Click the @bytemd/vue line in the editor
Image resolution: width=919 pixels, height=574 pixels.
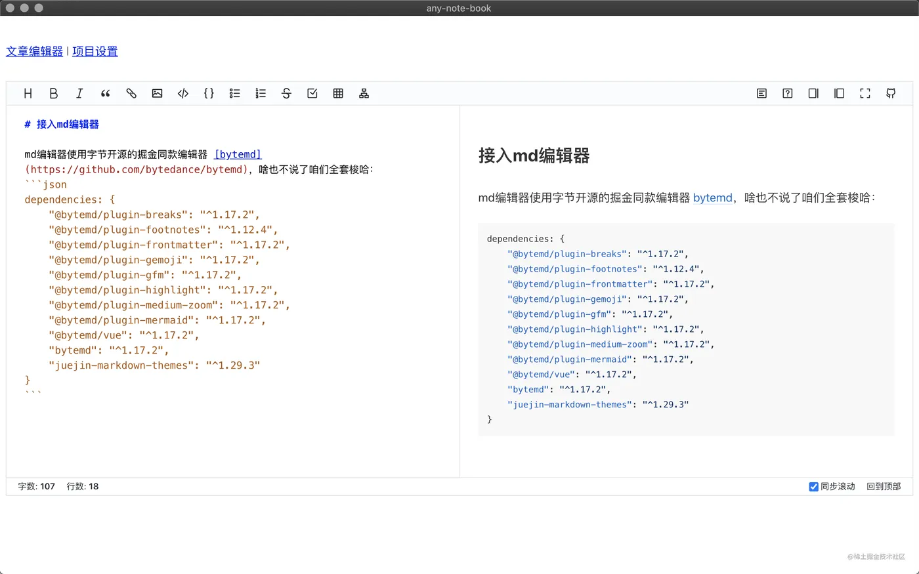124,335
